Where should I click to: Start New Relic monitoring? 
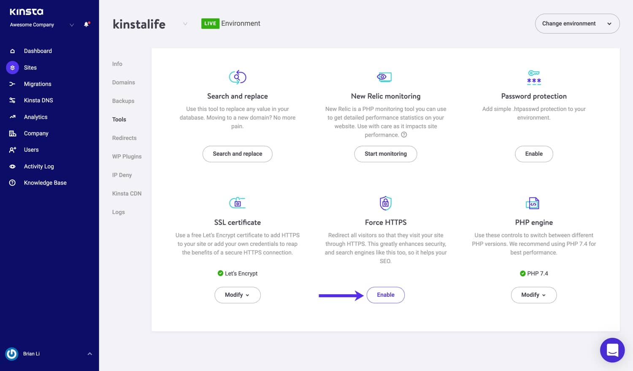pyautogui.click(x=385, y=154)
